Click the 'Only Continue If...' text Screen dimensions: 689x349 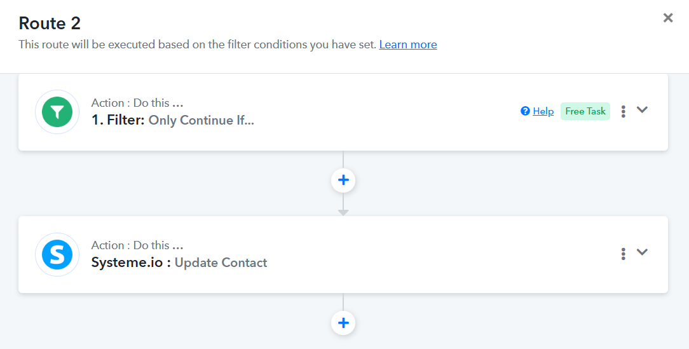[201, 120]
